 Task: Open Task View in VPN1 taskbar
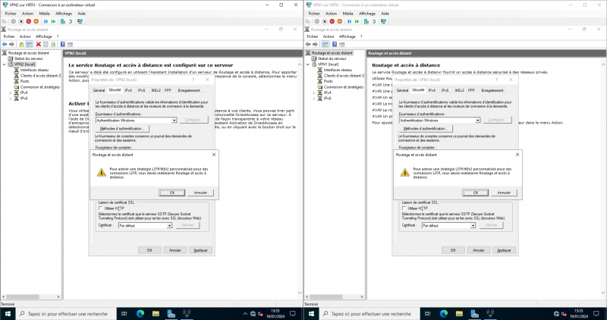[427, 313]
